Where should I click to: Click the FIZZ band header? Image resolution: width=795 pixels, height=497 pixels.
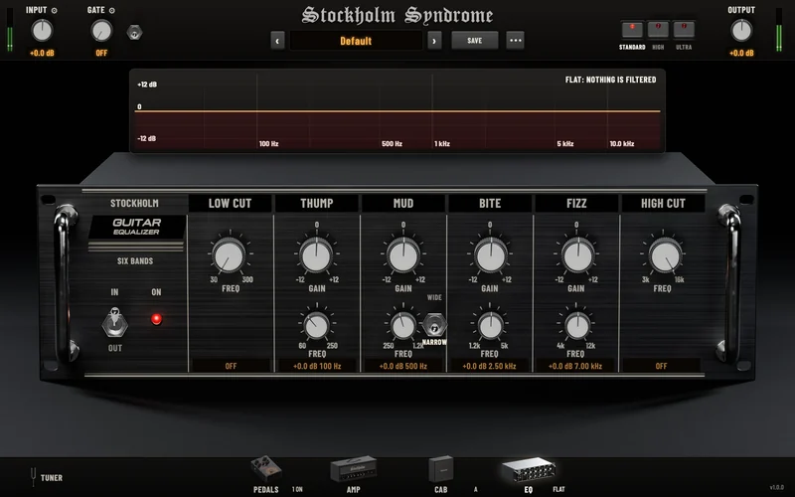[x=576, y=204]
